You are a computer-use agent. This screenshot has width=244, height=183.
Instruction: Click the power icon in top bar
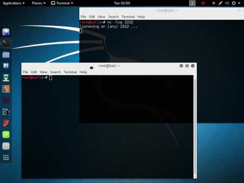(234, 3)
